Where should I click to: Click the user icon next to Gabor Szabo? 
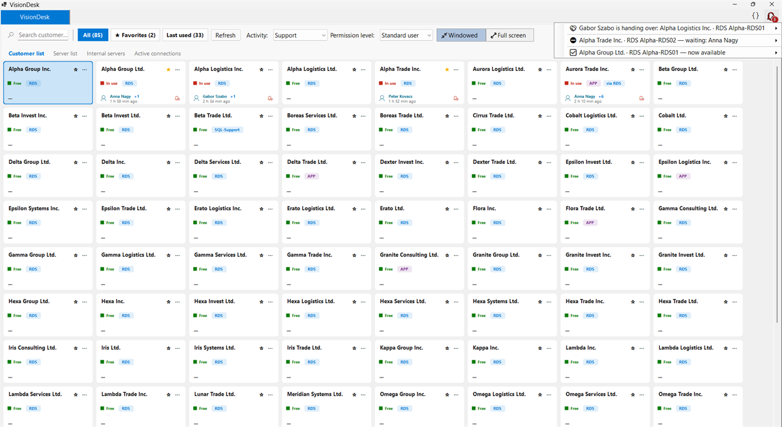point(197,98)
